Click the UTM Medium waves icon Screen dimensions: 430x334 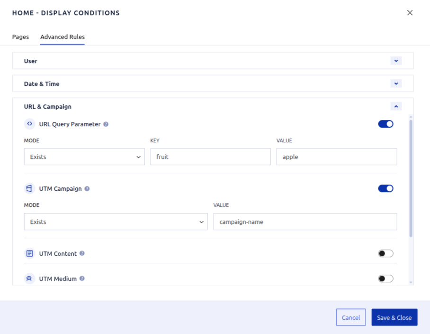coord(29,278)
